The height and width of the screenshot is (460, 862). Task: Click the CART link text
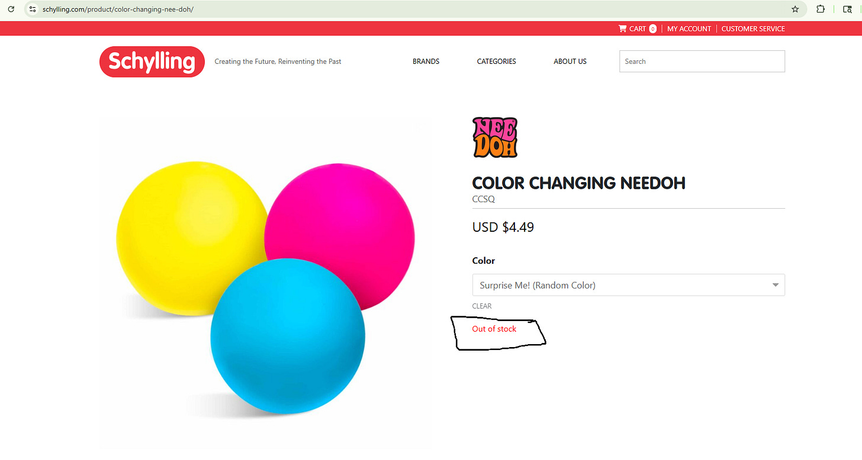638,28
